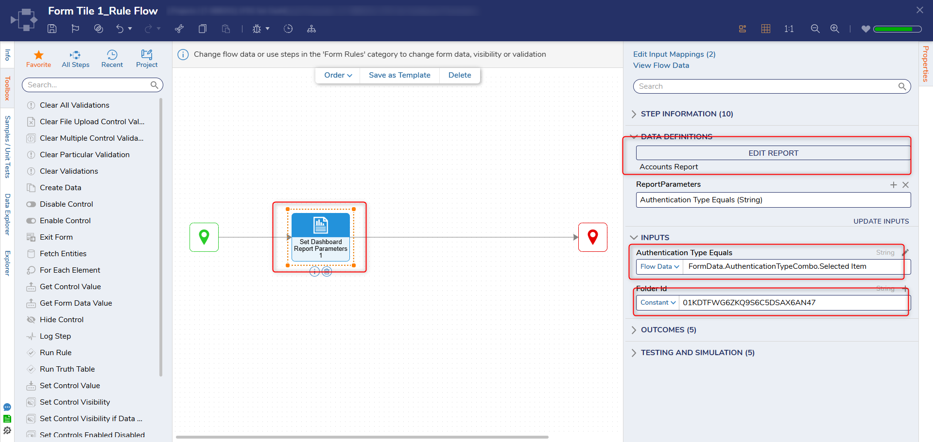
Task: Add a ReportParameters item with plus icon
Action: click(893, 185)
